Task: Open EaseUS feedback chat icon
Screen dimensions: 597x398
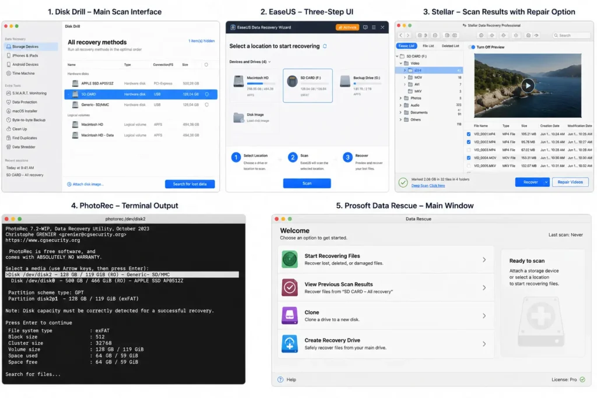Action: 365,27
